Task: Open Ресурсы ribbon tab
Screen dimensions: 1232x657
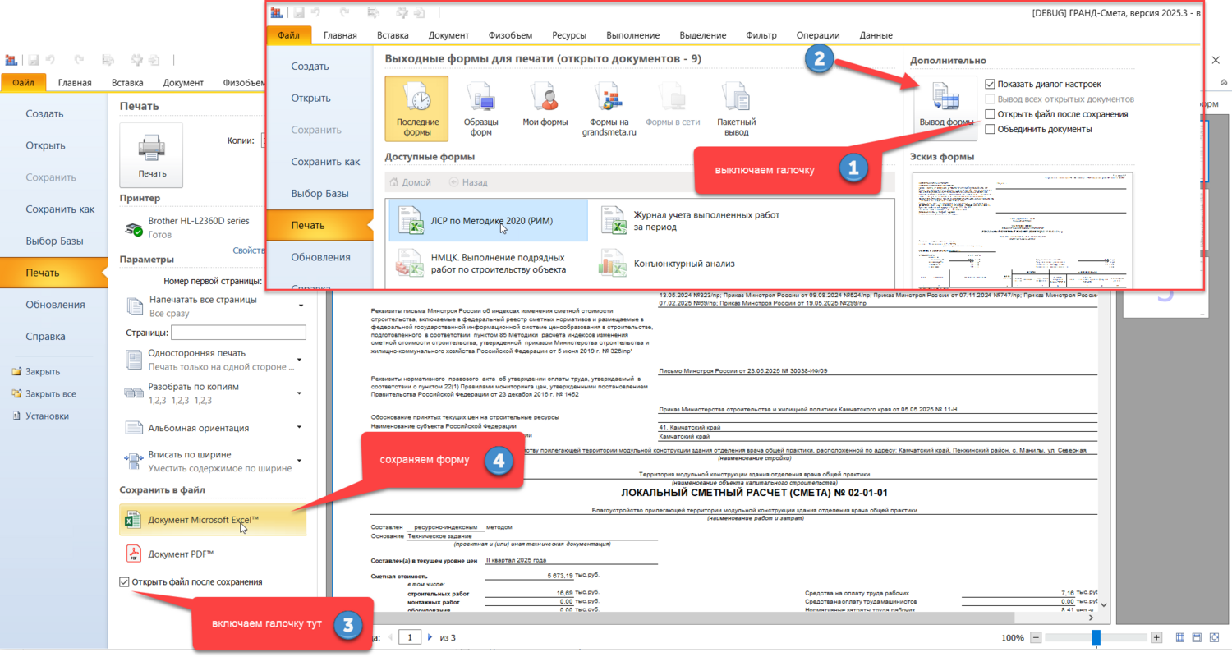Action: click(x=569, y=35)
